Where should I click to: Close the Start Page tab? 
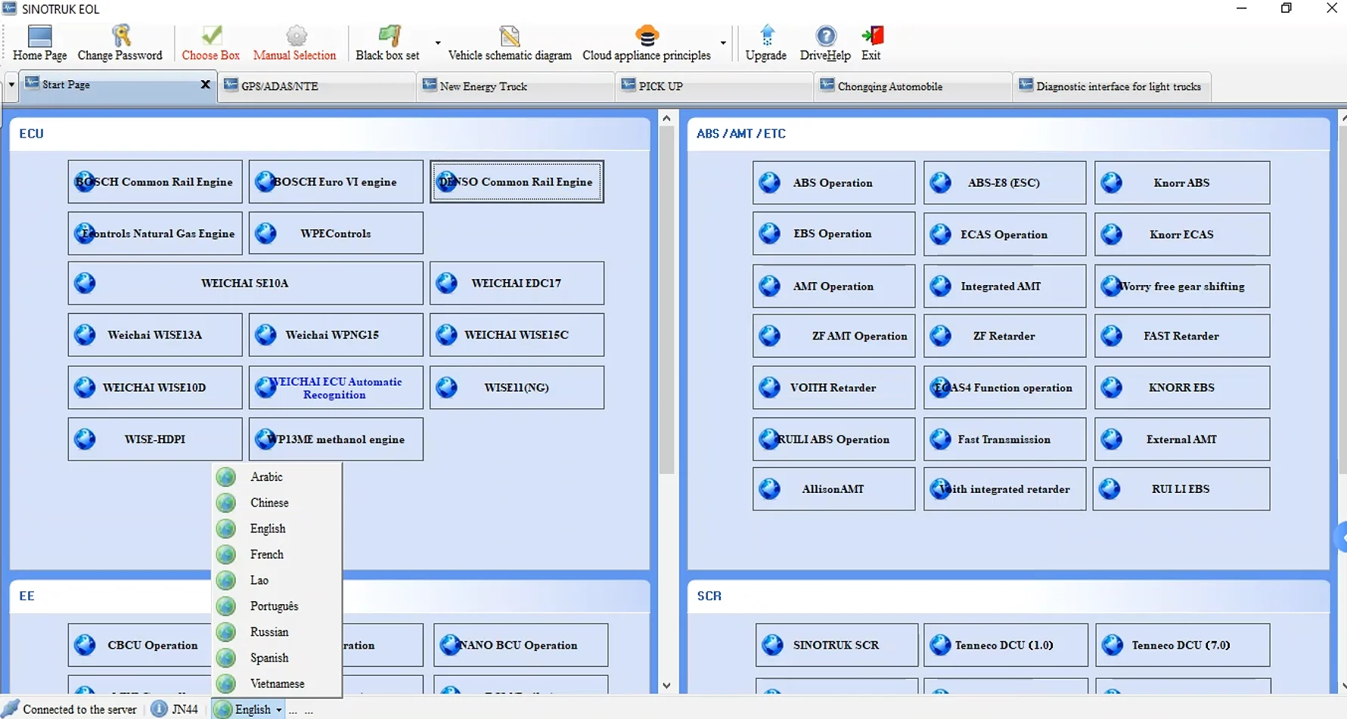click(x=205, y=85)
